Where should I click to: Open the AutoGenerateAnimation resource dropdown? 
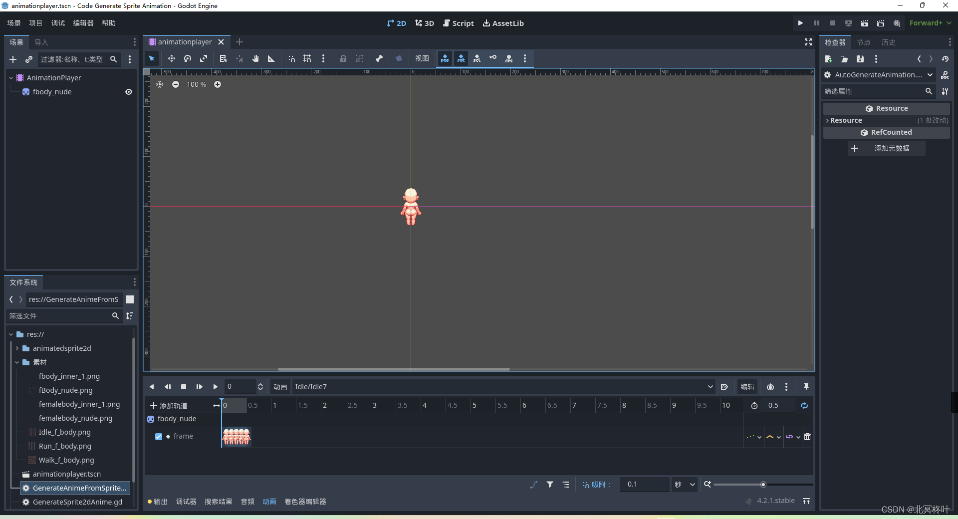(930, 75)
